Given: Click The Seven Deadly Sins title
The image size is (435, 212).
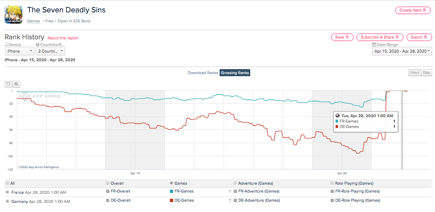Looking at the screenshot, I should tap(66, 10).
